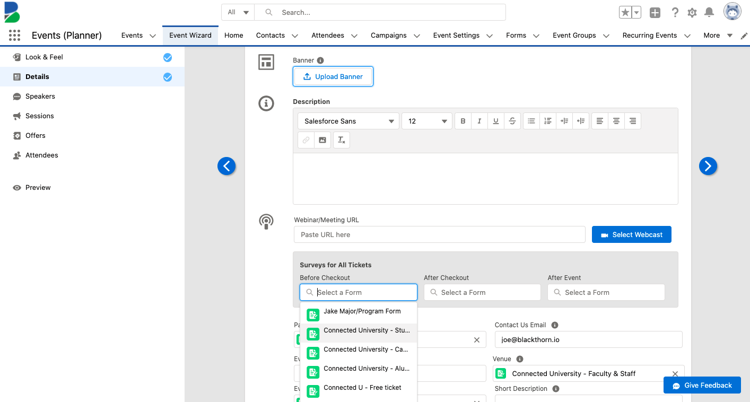Click the Venue info icon
750x402 pixels.
pyautogui.click(x=520, y=359)
